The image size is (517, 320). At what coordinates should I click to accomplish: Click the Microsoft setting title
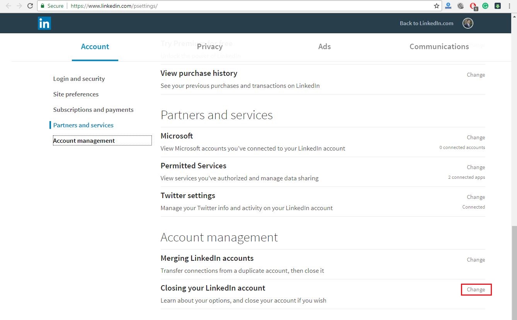[x=177, y=136]
